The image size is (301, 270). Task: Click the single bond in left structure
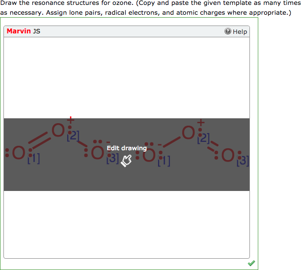81,144
